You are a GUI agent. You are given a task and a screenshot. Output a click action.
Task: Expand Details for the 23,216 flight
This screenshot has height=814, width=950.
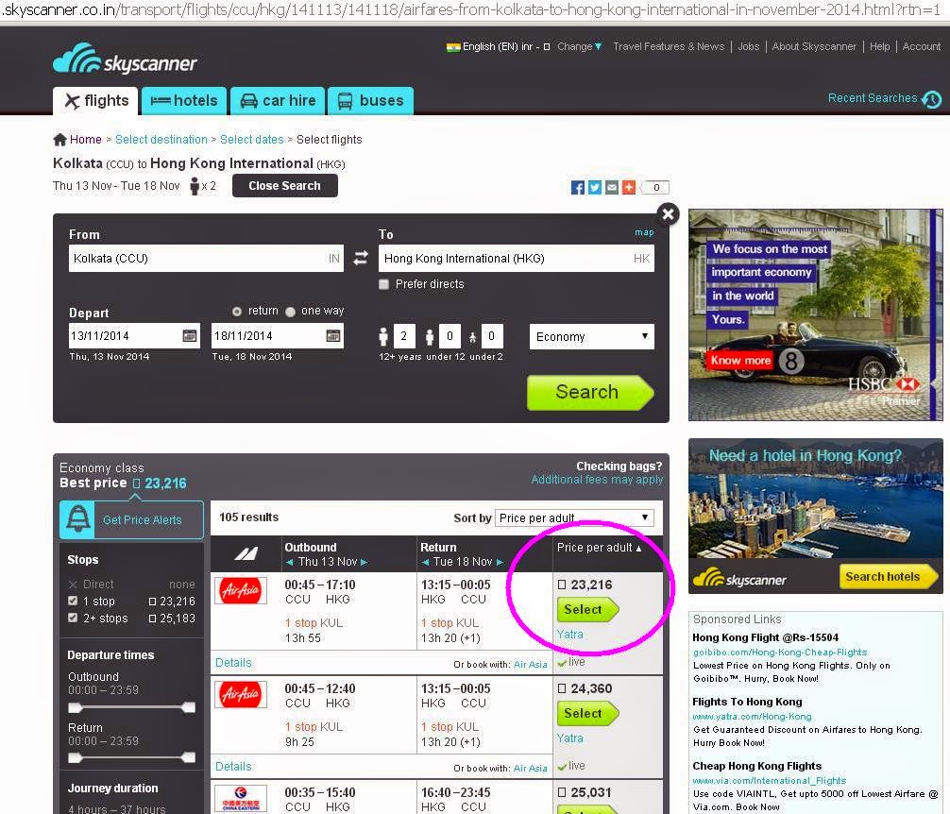tap(233, 663)
